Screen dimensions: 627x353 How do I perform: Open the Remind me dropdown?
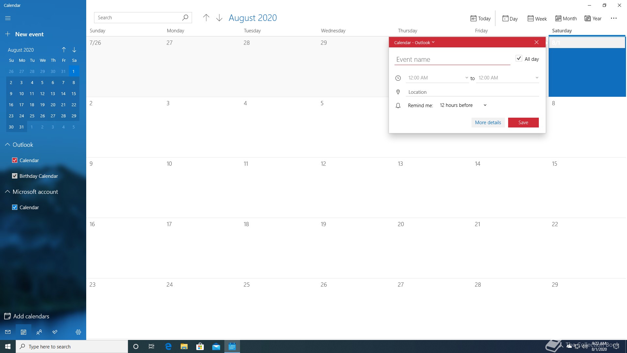[x=463, y=105]
